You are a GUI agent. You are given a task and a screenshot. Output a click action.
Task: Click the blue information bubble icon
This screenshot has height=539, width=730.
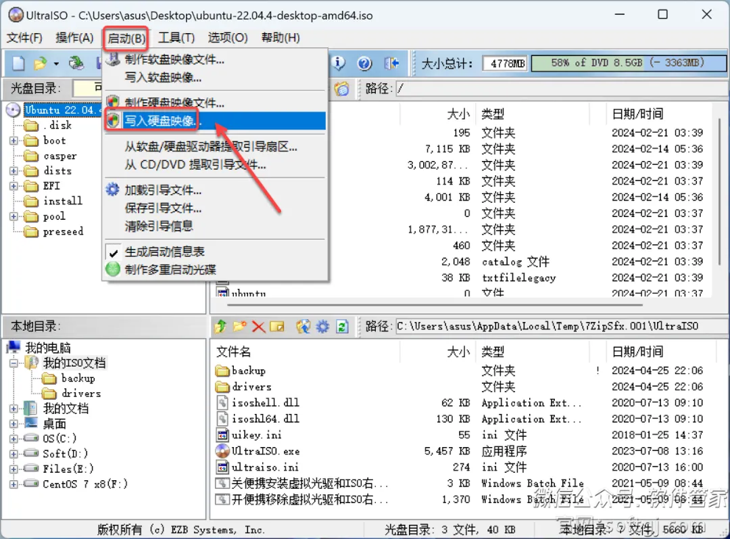click(x=339, y=63)
